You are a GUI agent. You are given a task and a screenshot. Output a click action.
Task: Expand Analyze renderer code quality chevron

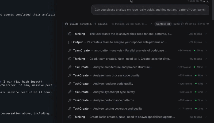206,84
